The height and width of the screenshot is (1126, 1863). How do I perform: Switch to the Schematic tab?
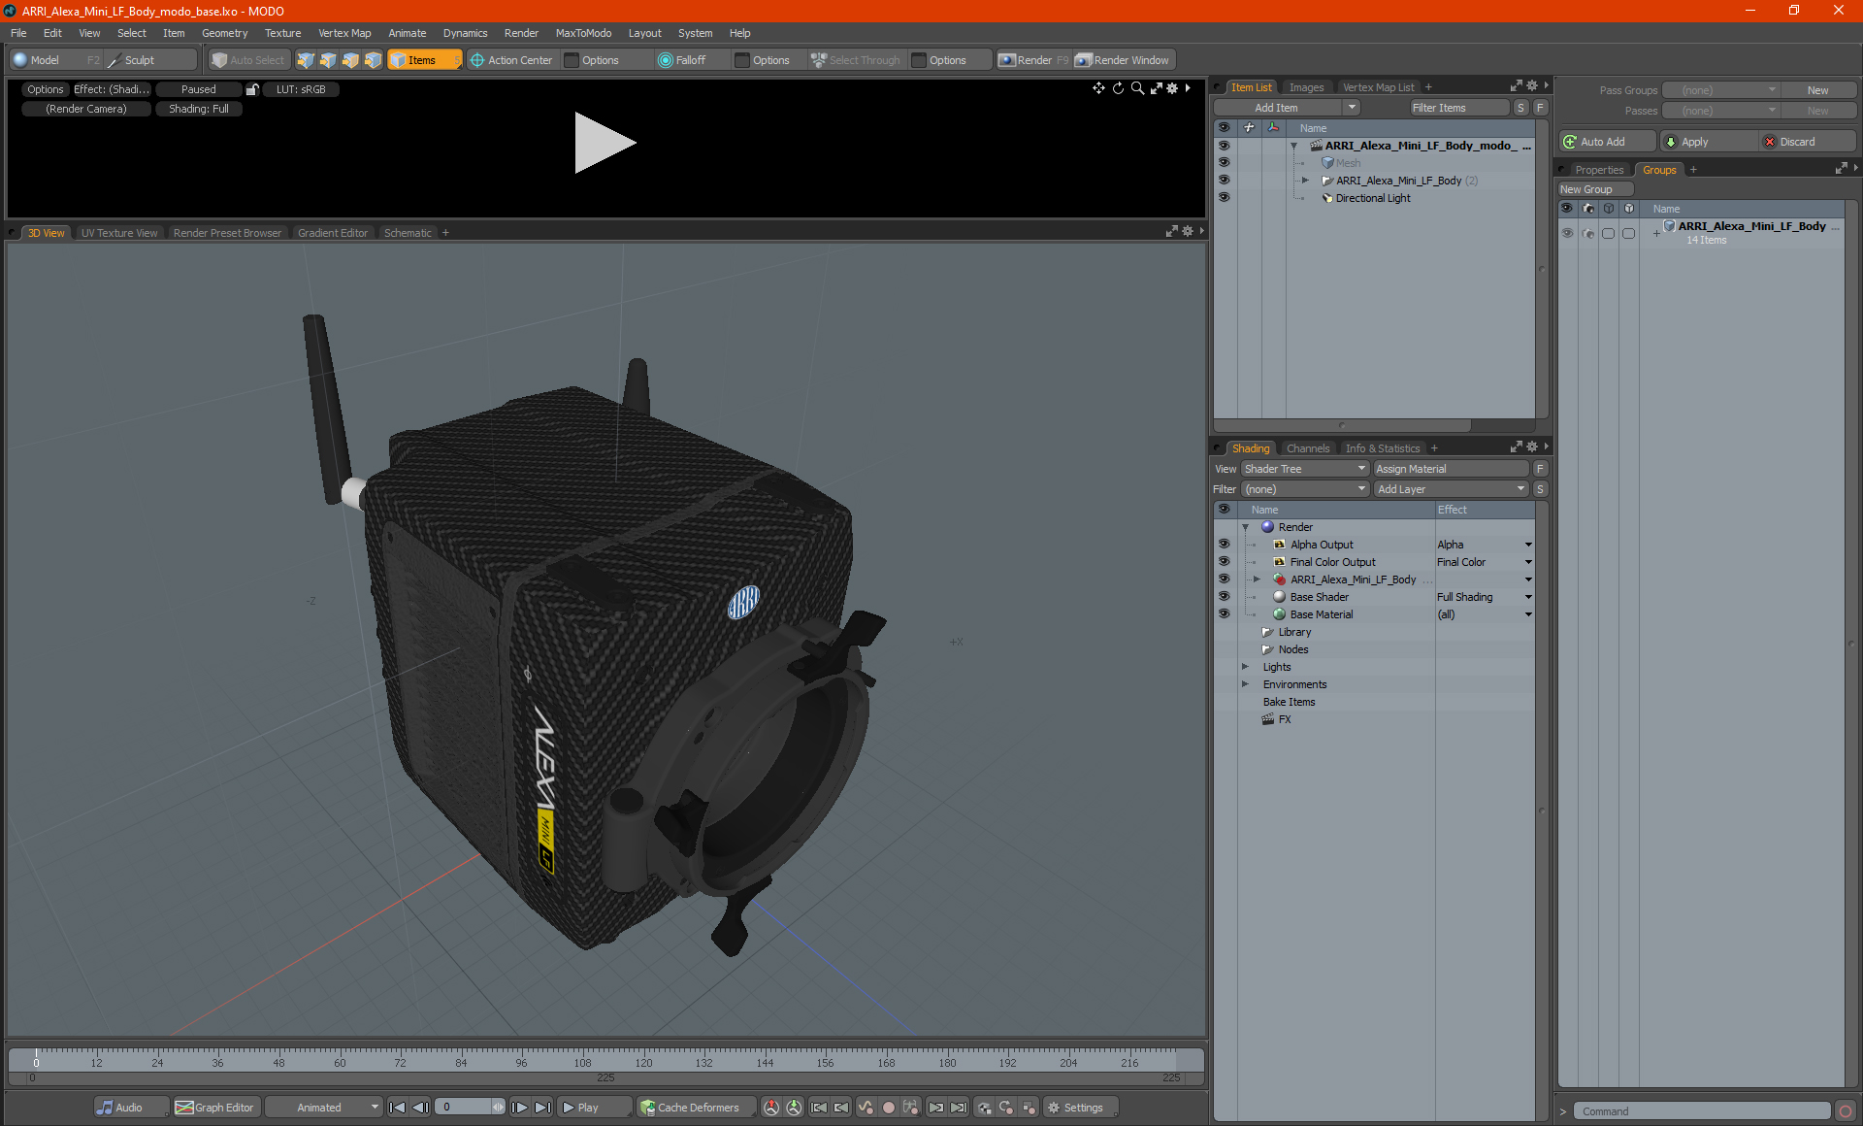[408, 233]
